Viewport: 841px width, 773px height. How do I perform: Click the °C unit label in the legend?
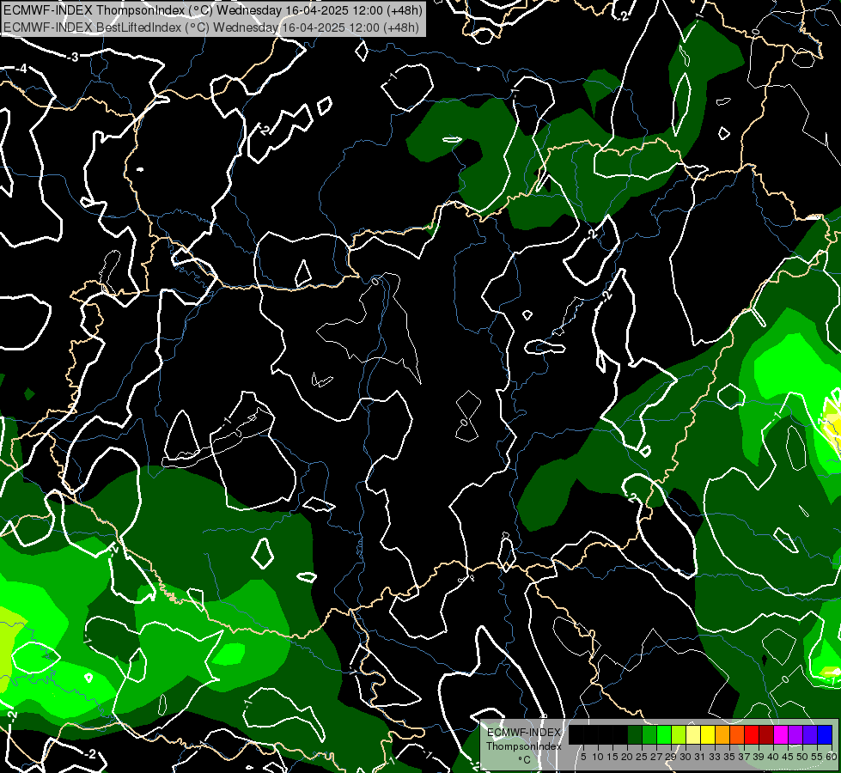click(x=525, y=760)
